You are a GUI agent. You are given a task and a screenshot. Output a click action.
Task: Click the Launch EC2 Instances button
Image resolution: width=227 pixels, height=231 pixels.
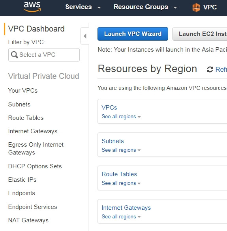tap(200, 34)
